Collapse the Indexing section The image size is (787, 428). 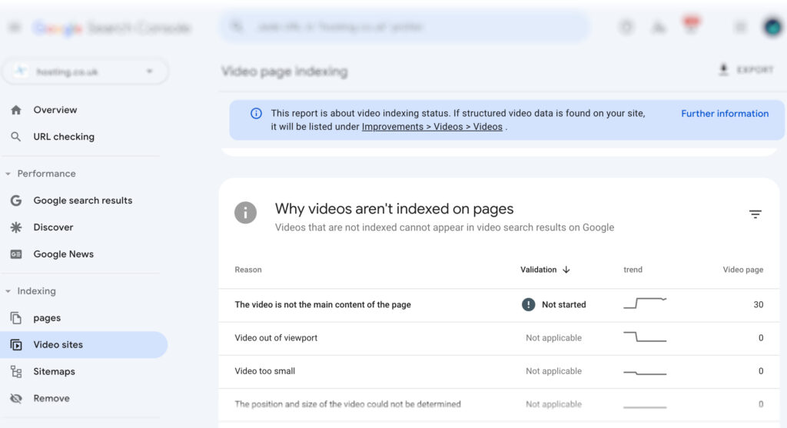(x=8, y=291)
